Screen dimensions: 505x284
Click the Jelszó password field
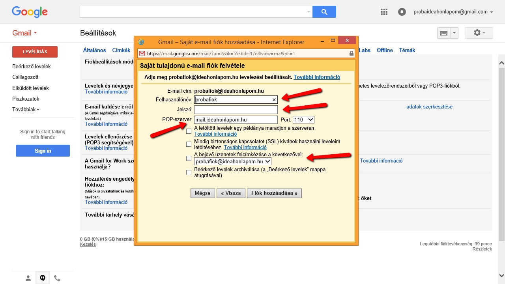click(236, 110)
